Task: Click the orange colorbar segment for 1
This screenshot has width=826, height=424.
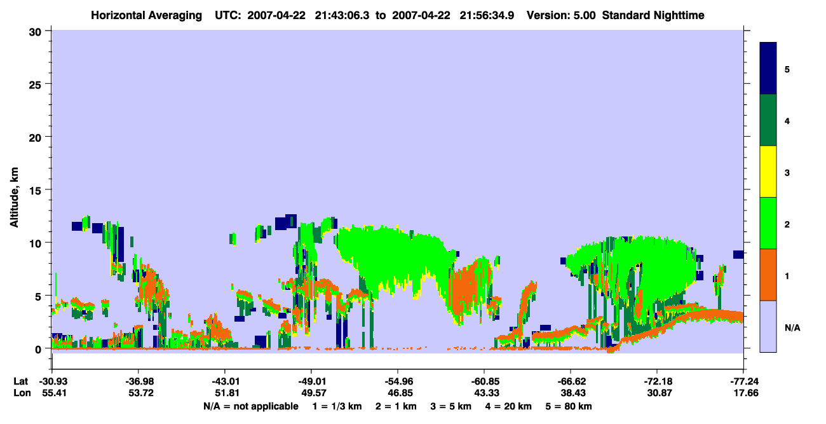Action: click(x=768, y=275)
